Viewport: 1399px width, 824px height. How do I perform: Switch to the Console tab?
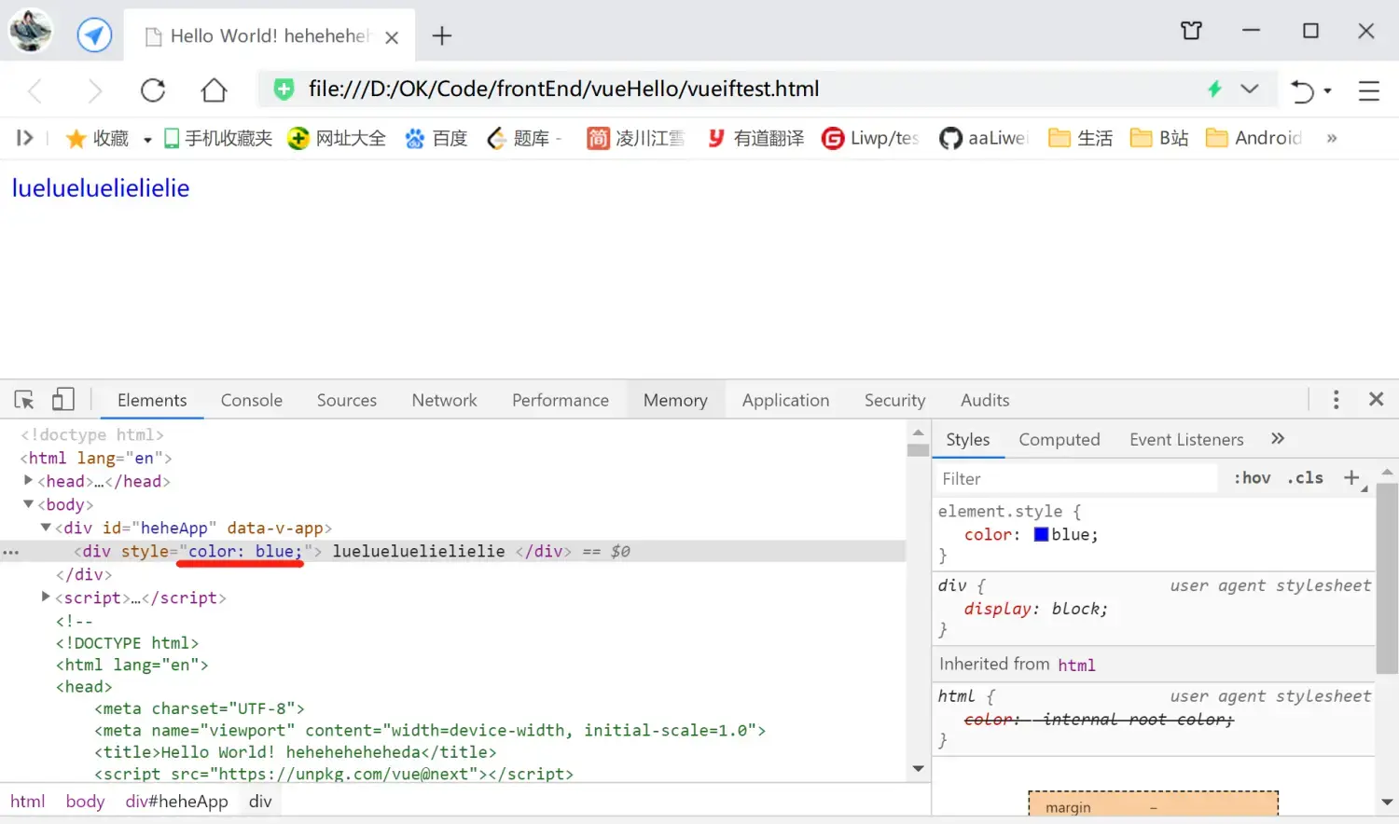(x=251, y=400)
